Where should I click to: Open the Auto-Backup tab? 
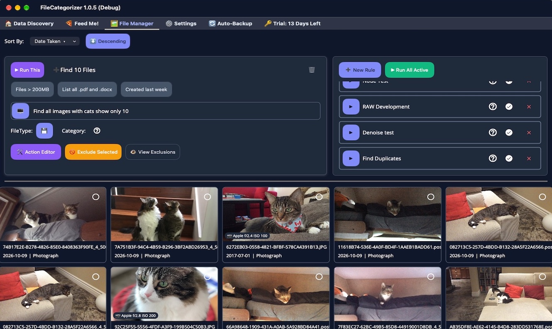230,24
